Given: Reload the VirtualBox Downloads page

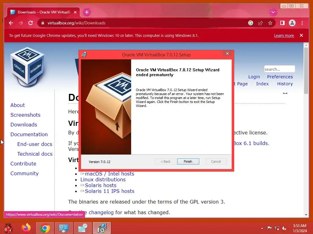Looking at the screenshot, I should 31,23.
